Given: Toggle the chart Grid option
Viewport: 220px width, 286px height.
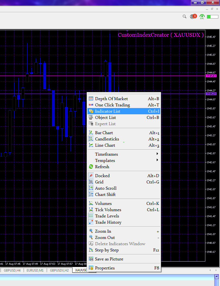Looking at the screenshot, I should 124,182.
